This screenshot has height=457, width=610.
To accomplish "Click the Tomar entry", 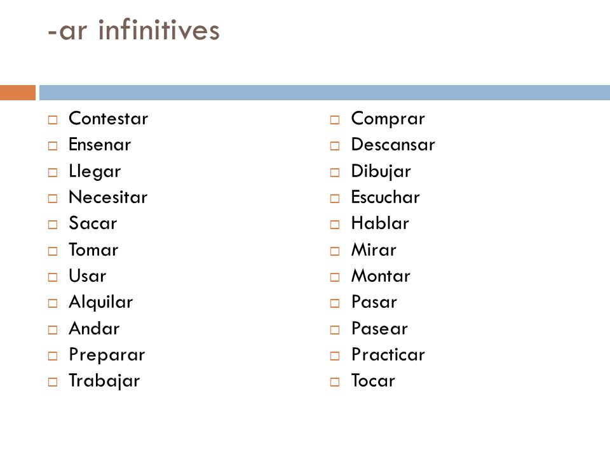I will (x=93, y=249).
